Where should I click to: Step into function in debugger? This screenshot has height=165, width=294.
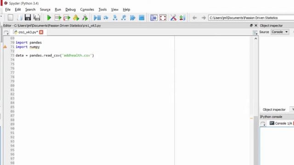coord(115,18)
